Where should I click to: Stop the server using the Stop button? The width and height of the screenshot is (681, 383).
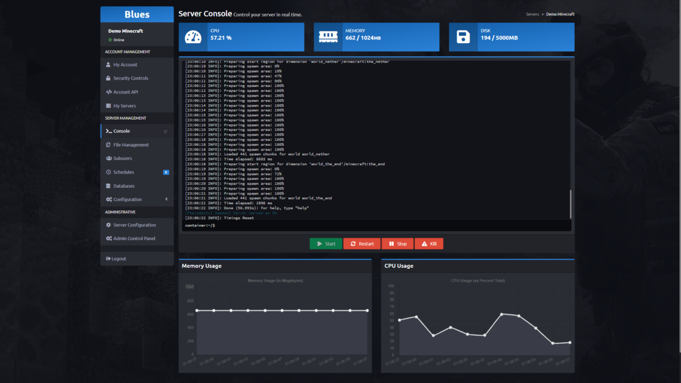pos(397,243)
